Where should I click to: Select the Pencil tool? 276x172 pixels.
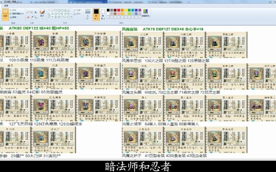click(28, 12)
